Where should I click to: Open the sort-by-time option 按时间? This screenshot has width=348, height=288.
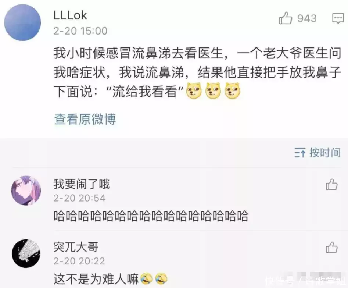[325, 153]
